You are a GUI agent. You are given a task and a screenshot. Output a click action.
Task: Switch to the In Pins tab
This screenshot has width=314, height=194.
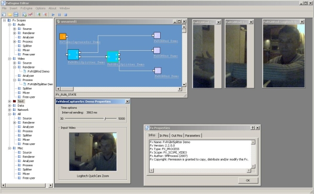(x=164, y=135)
